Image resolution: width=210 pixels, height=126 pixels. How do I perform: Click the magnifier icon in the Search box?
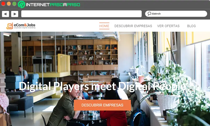pos(149,14)
